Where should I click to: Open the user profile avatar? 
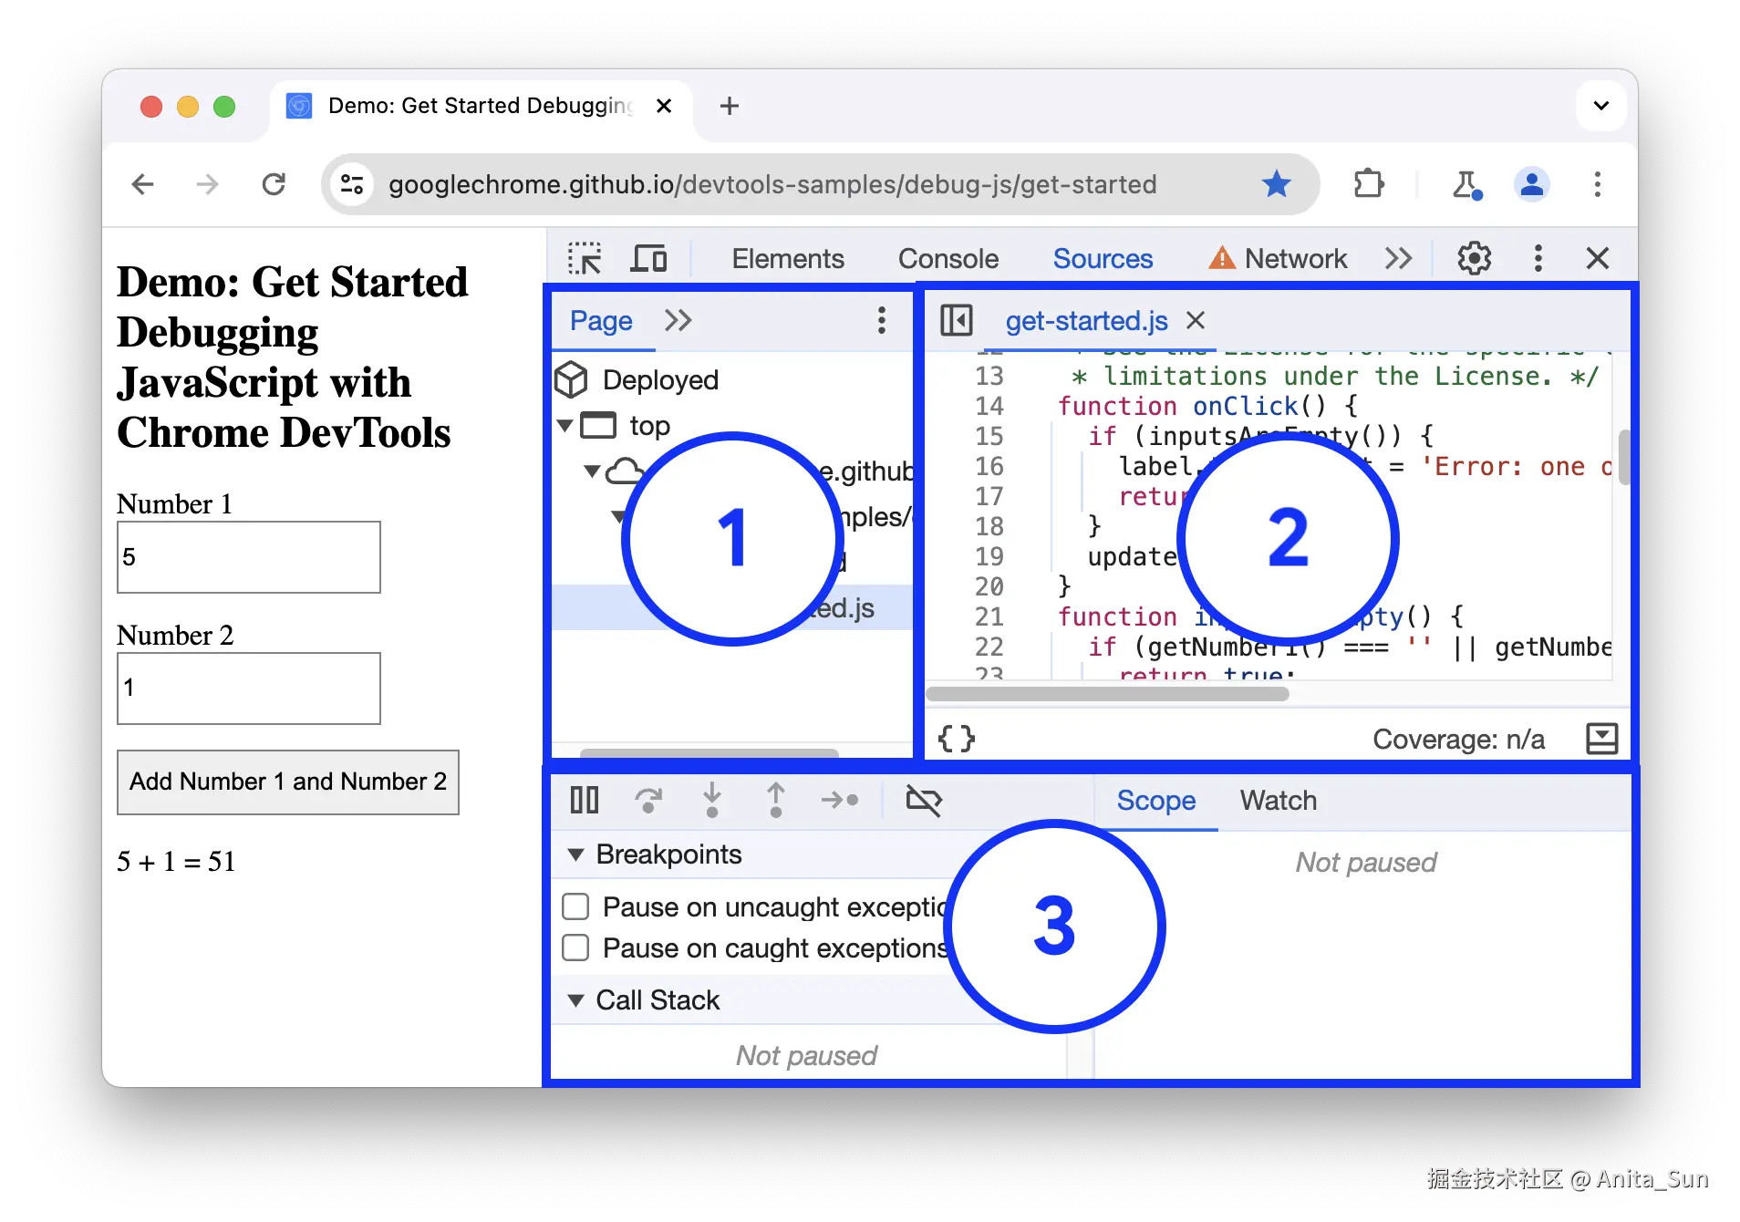[1532, 185]
